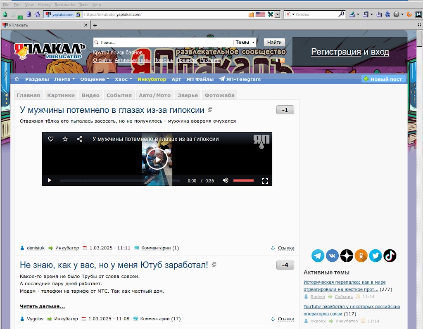Viewport: 423px width, 329px height.
Task: Click the Найти search button
Action: click(274, 43)
